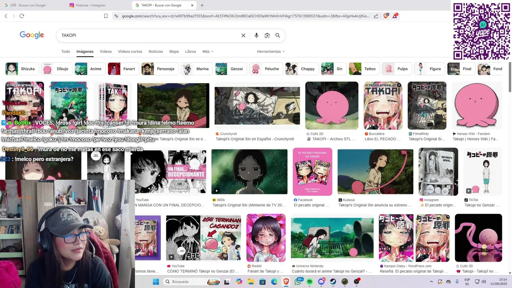Filter images by Genzai chip
The image size is (512, 288).
[x=231, y=69]
